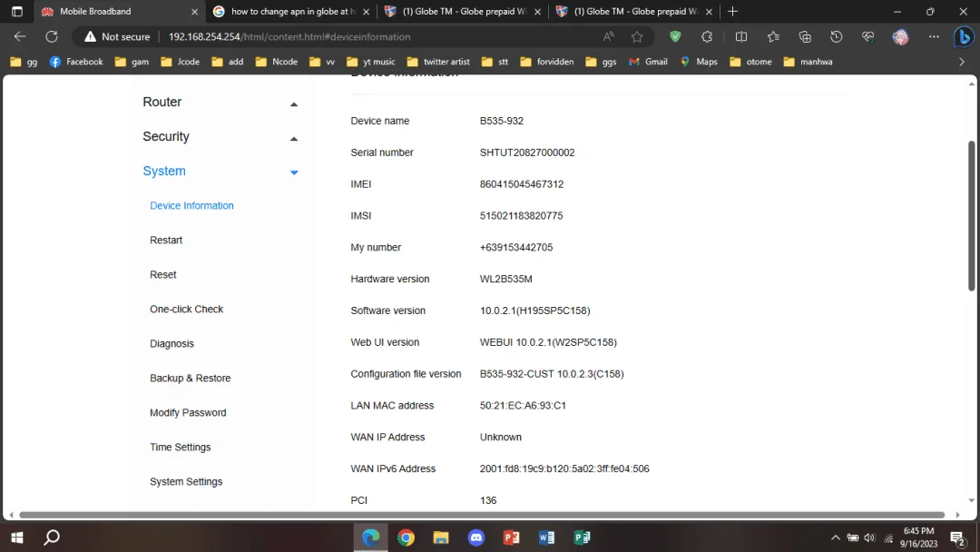The width and height of the screenshot is (980, 552).
Task: Open One-click Check page
Action: [186, 309]
